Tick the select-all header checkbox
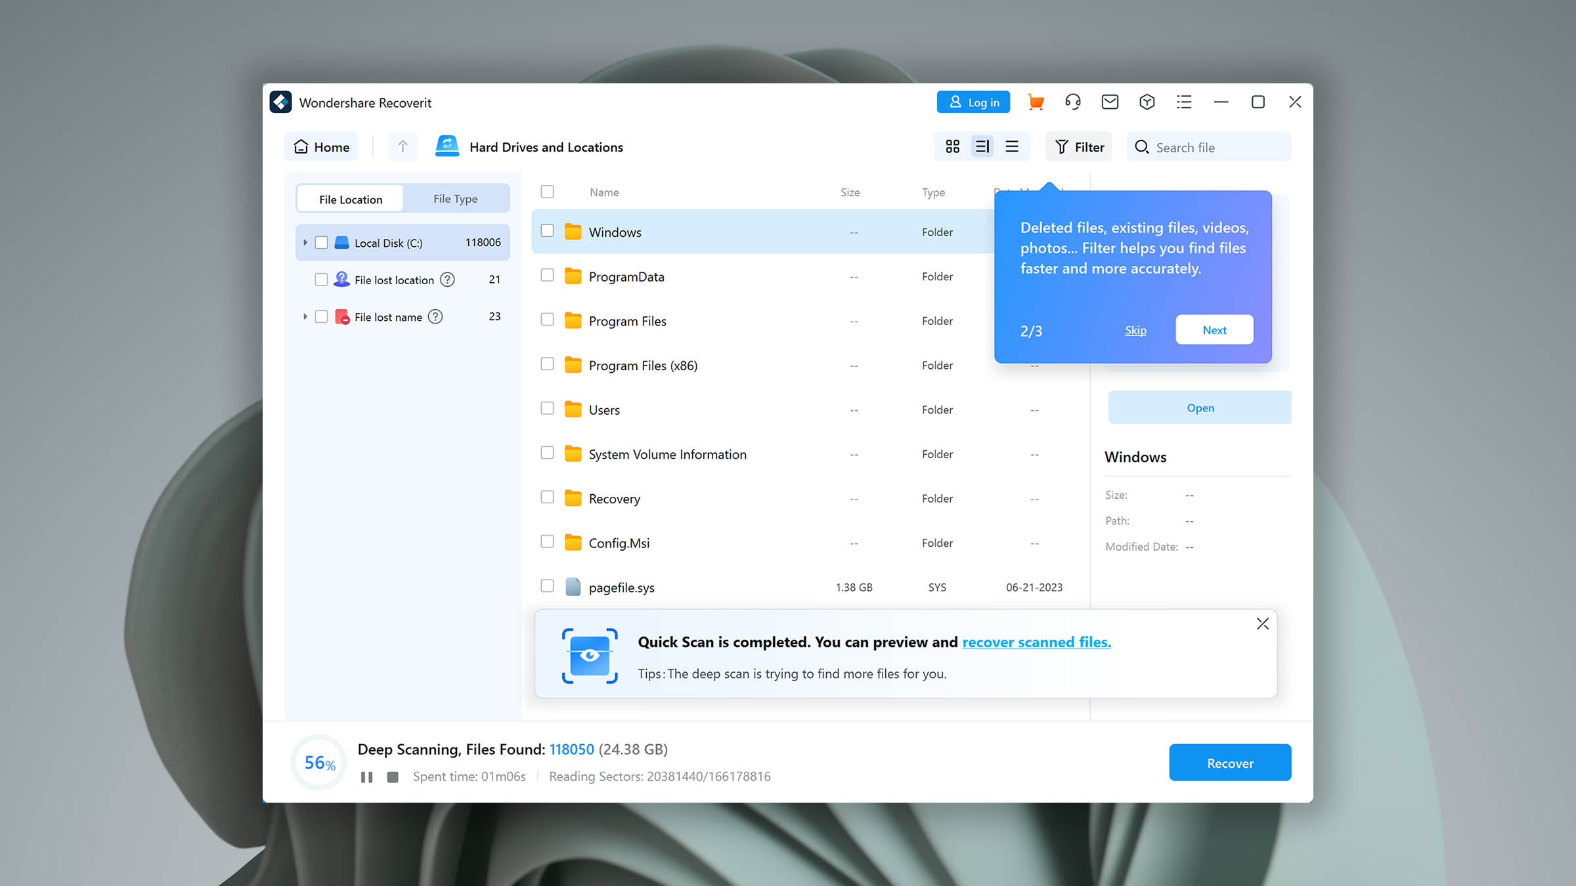The width and height of the screenshot is (1576, 886). tap(547, 192)
